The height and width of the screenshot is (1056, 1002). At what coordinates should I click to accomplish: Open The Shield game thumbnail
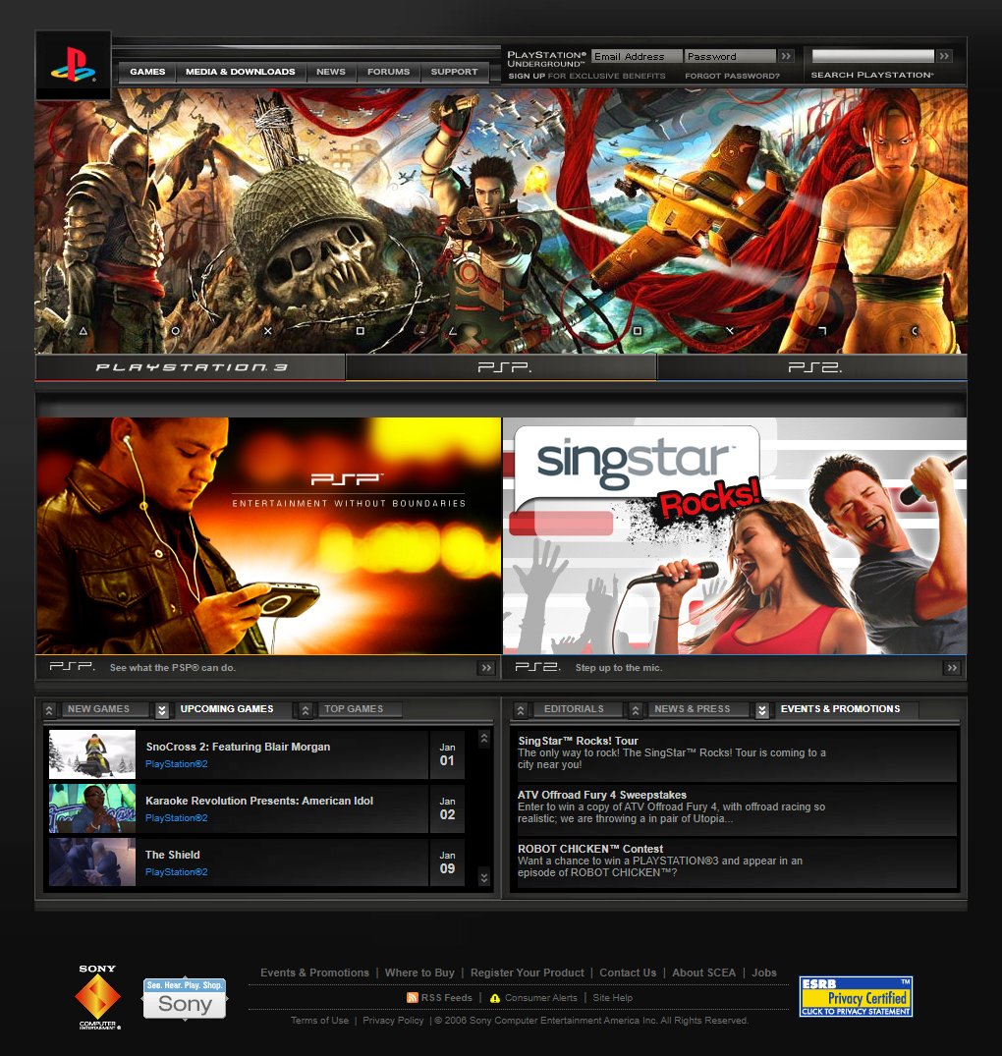click(92, 862)
